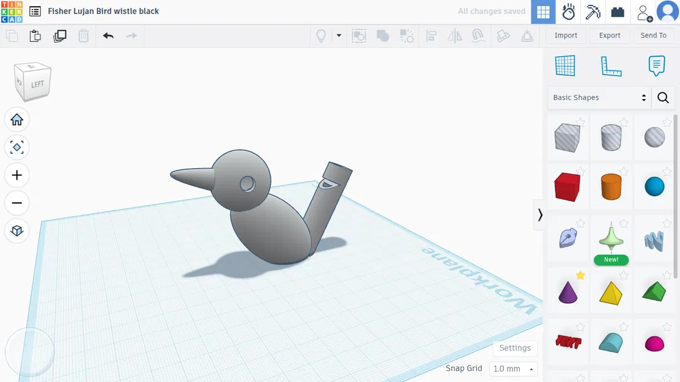Open Sim Lab view
The image size is (680, 382).
click(x=568, y=12)
